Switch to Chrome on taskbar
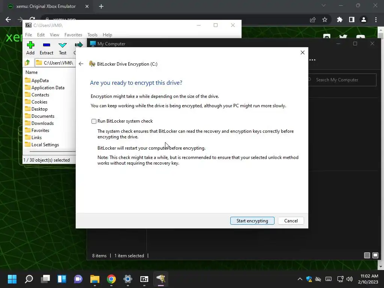384x288 pixels. (x=111, y=279)
